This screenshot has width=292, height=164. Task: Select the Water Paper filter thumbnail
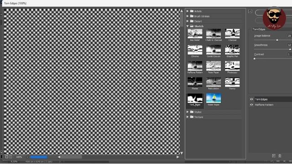coord(214,98)
